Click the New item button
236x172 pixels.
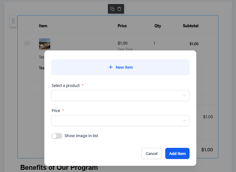tap(120, 67)
